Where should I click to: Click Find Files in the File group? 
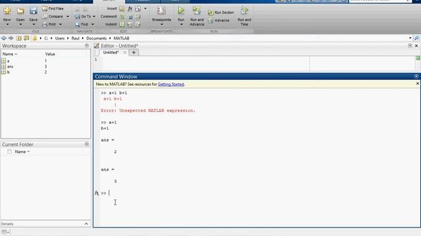tap(53, 9)
